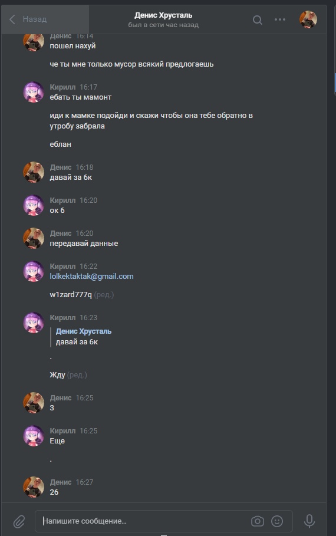Image resolution: width=336 pixels, height=536 pixels.
Task: Focus the Напишите сообщение input field
Action: click(164, 521)
